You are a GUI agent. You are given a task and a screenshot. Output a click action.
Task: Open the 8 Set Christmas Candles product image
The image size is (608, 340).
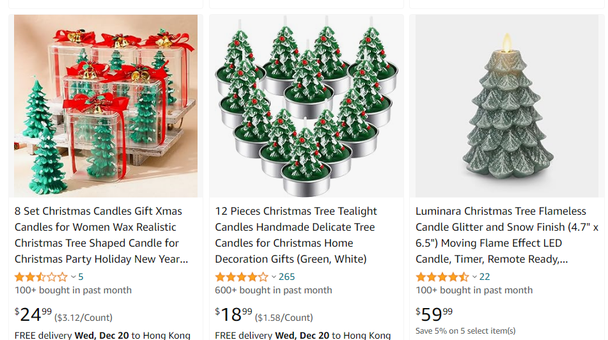[105, 105]
